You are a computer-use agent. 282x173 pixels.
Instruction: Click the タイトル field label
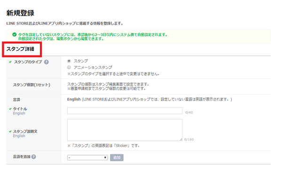click(20, 109)
